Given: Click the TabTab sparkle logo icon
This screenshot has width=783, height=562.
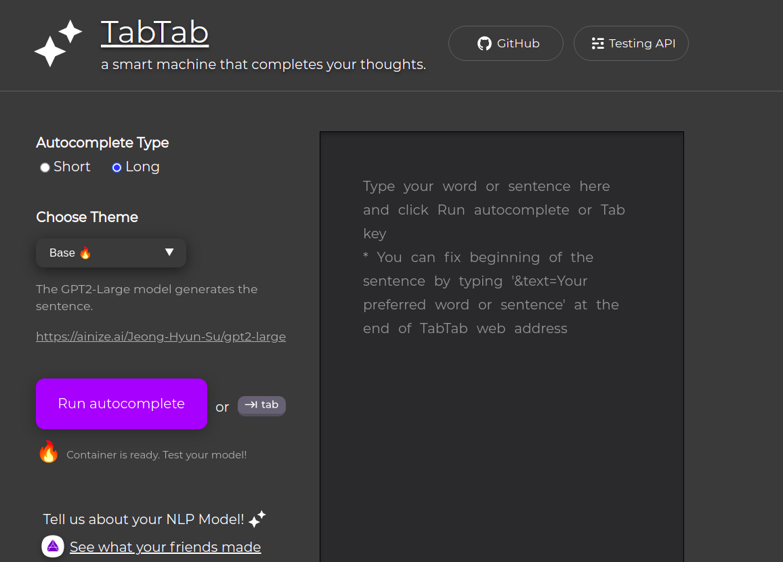Looking at the screenshot, I should 58,43.
